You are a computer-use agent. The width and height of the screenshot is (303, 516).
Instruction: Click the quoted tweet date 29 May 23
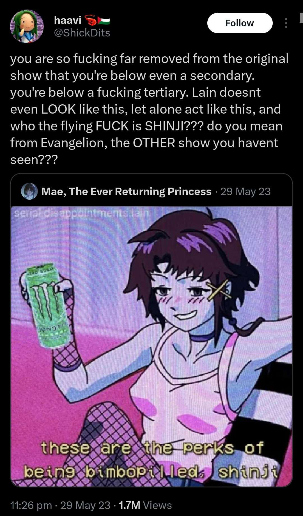click(x=245, y=192)
